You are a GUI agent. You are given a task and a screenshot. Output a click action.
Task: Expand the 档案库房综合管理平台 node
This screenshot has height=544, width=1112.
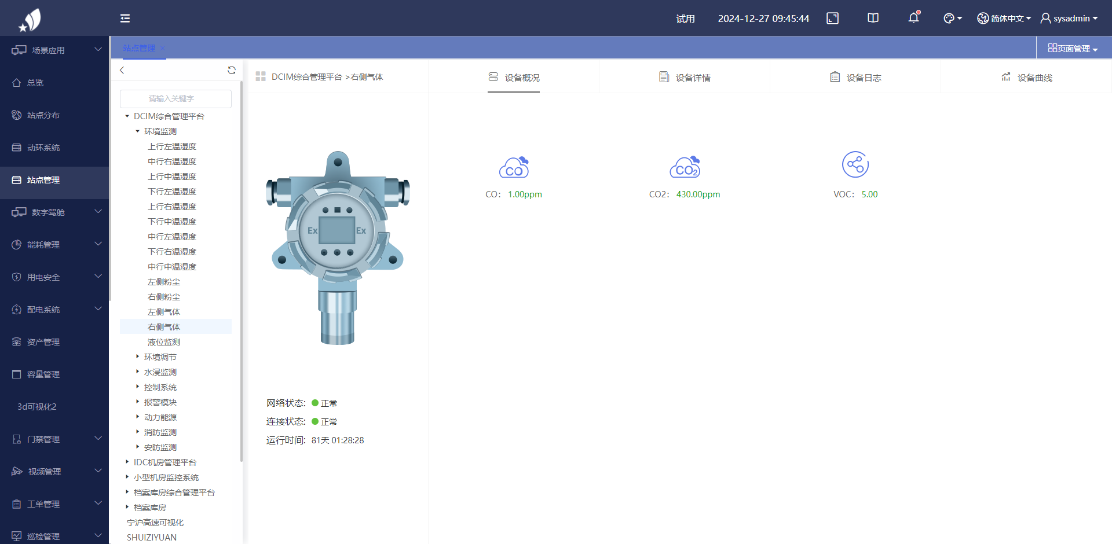(x=127, y=492)
